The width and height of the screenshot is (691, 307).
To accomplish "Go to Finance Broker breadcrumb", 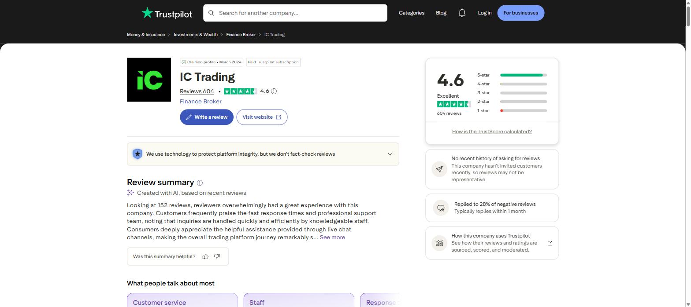I will pyautogui.click(x=241, y=35).
